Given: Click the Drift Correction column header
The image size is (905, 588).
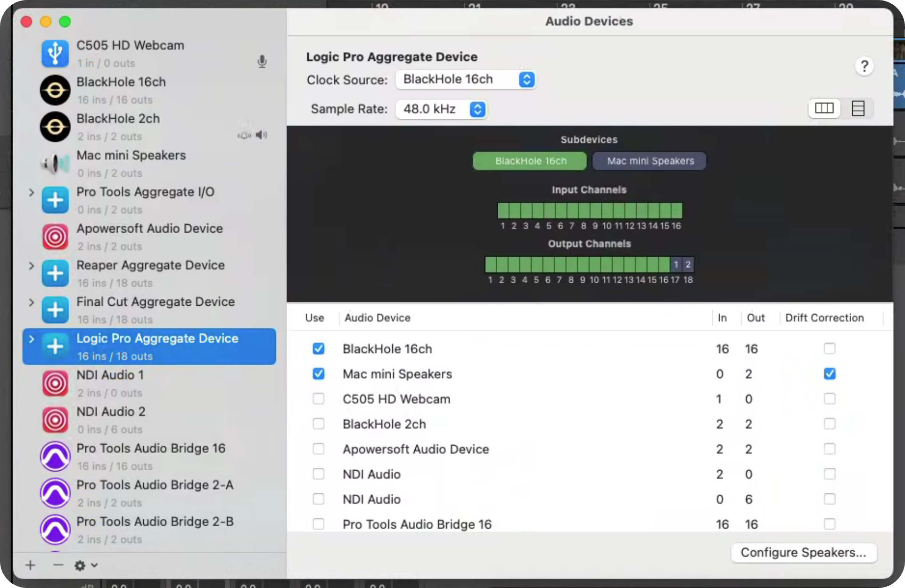Looking at the screenshot, I should pos(824,318).
